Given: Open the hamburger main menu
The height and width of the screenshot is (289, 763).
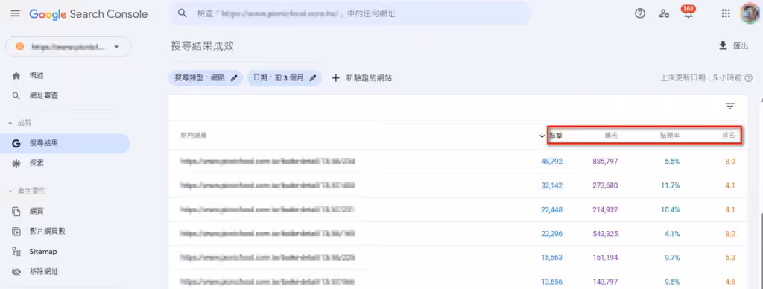Looking at the screenshot, I should [x=16, y=14].
